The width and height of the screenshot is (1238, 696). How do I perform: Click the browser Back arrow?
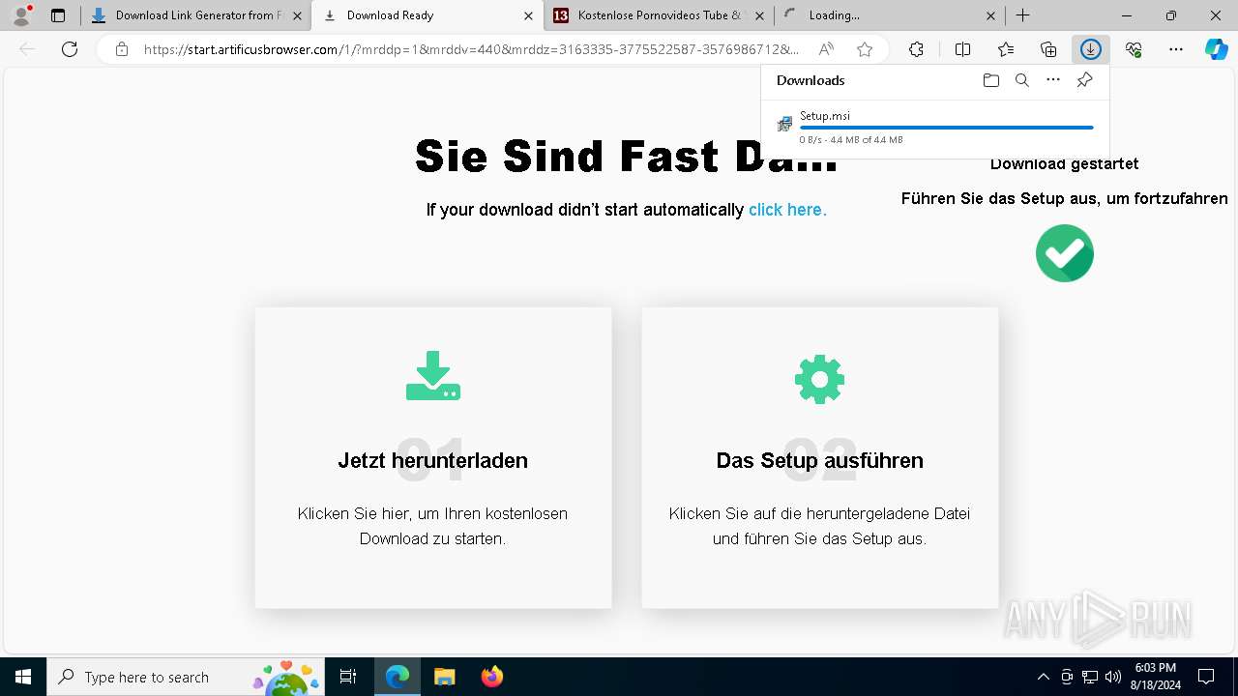tap(27, 49)
